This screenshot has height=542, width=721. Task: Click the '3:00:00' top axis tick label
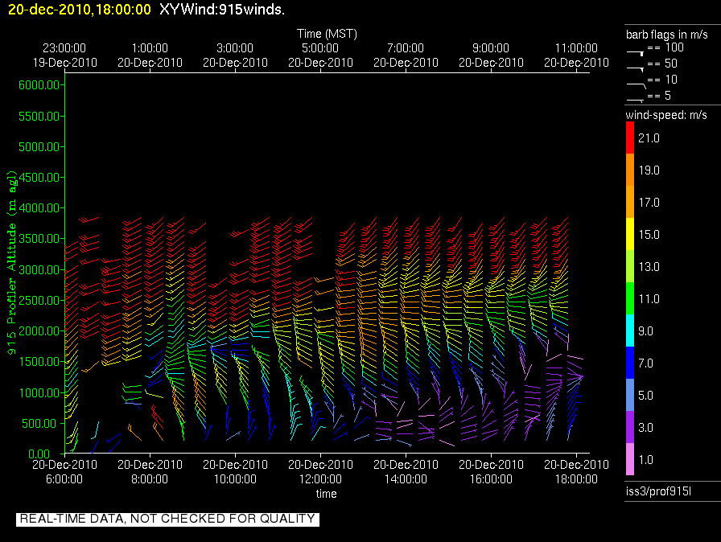point(235,48)
